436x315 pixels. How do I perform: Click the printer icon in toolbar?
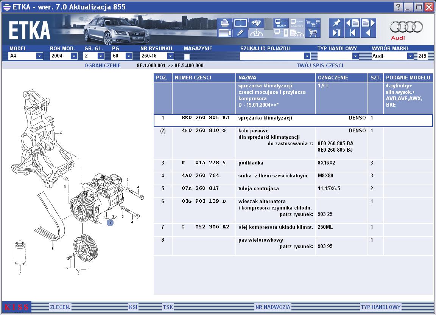(224, 23)
